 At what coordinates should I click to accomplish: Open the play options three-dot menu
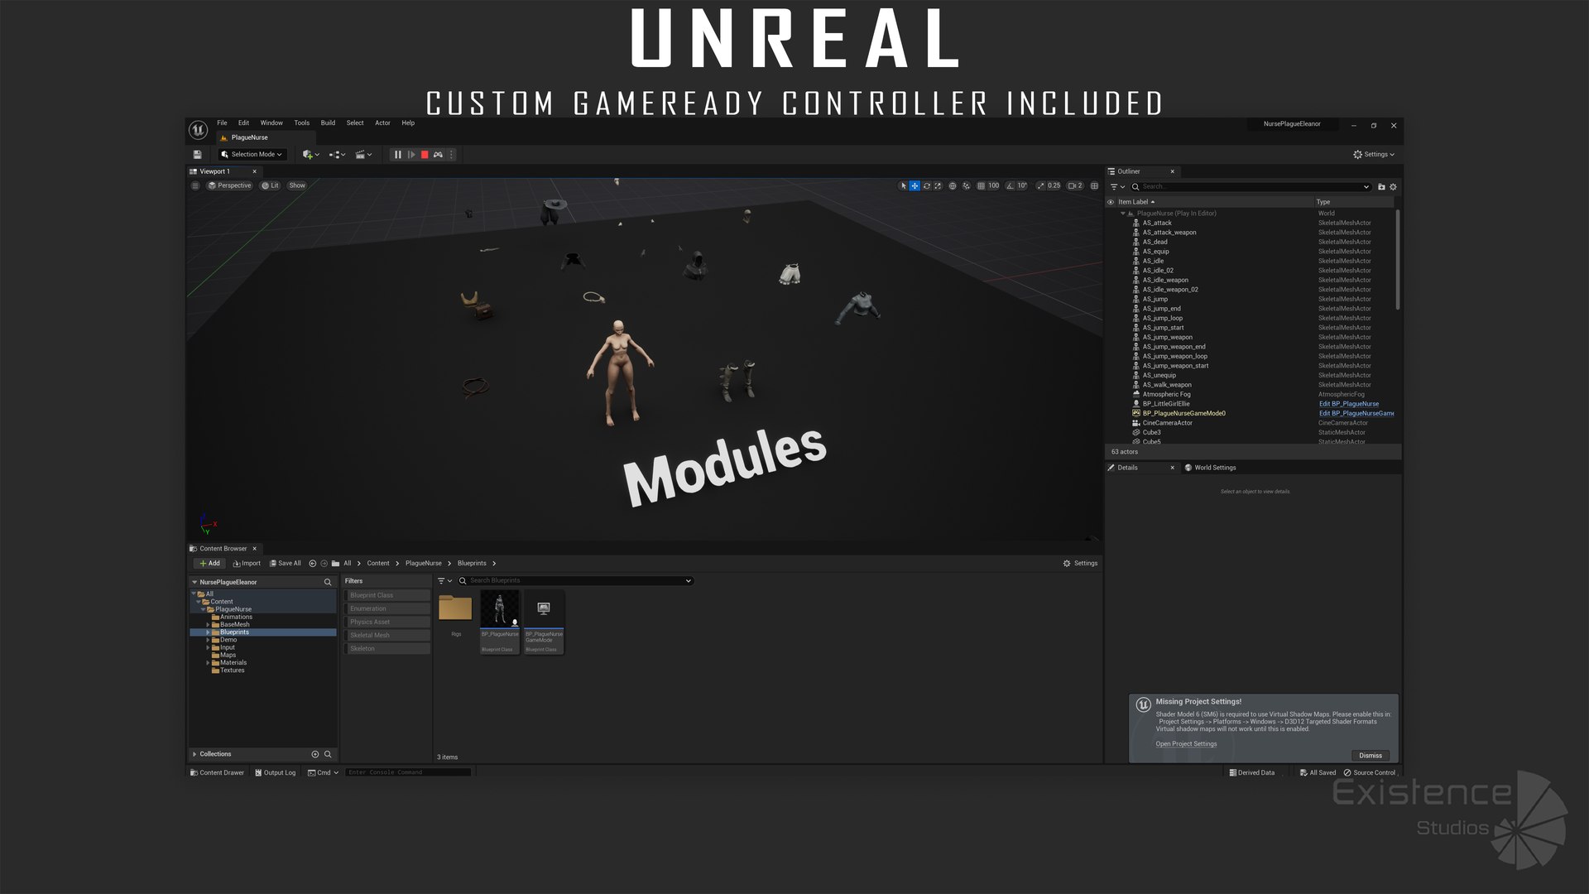pyautogui.click(x=451, y=155)
